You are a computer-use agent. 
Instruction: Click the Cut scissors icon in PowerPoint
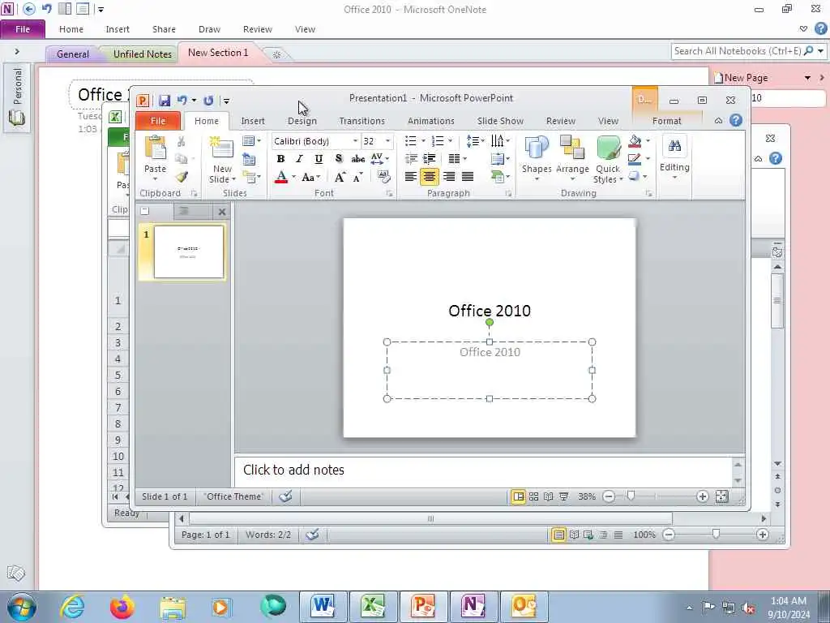coord(181,142)
